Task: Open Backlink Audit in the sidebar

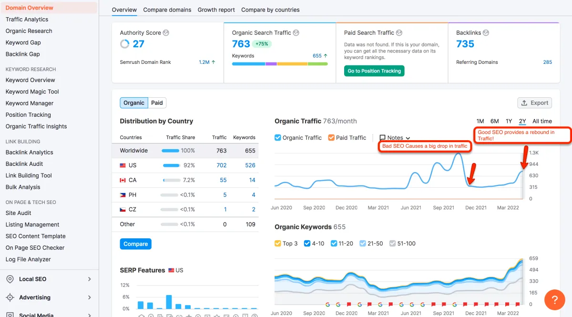Action: 24,164
